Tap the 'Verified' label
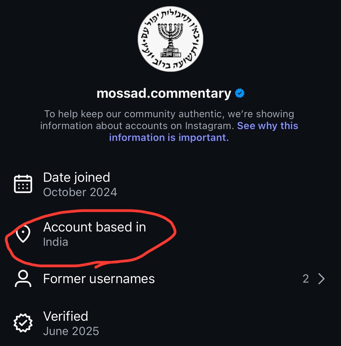The image size is (341, 346). click(66, 316)
